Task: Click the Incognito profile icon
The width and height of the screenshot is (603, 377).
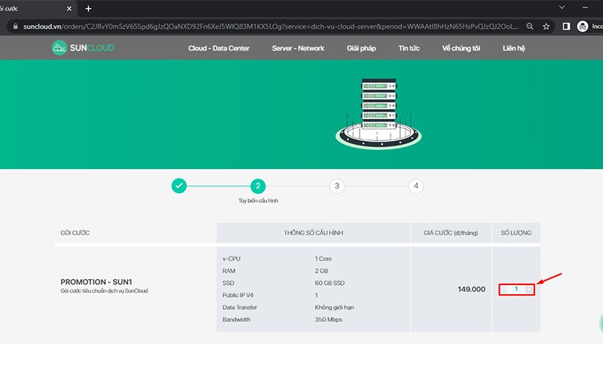Action: [583, 26]
